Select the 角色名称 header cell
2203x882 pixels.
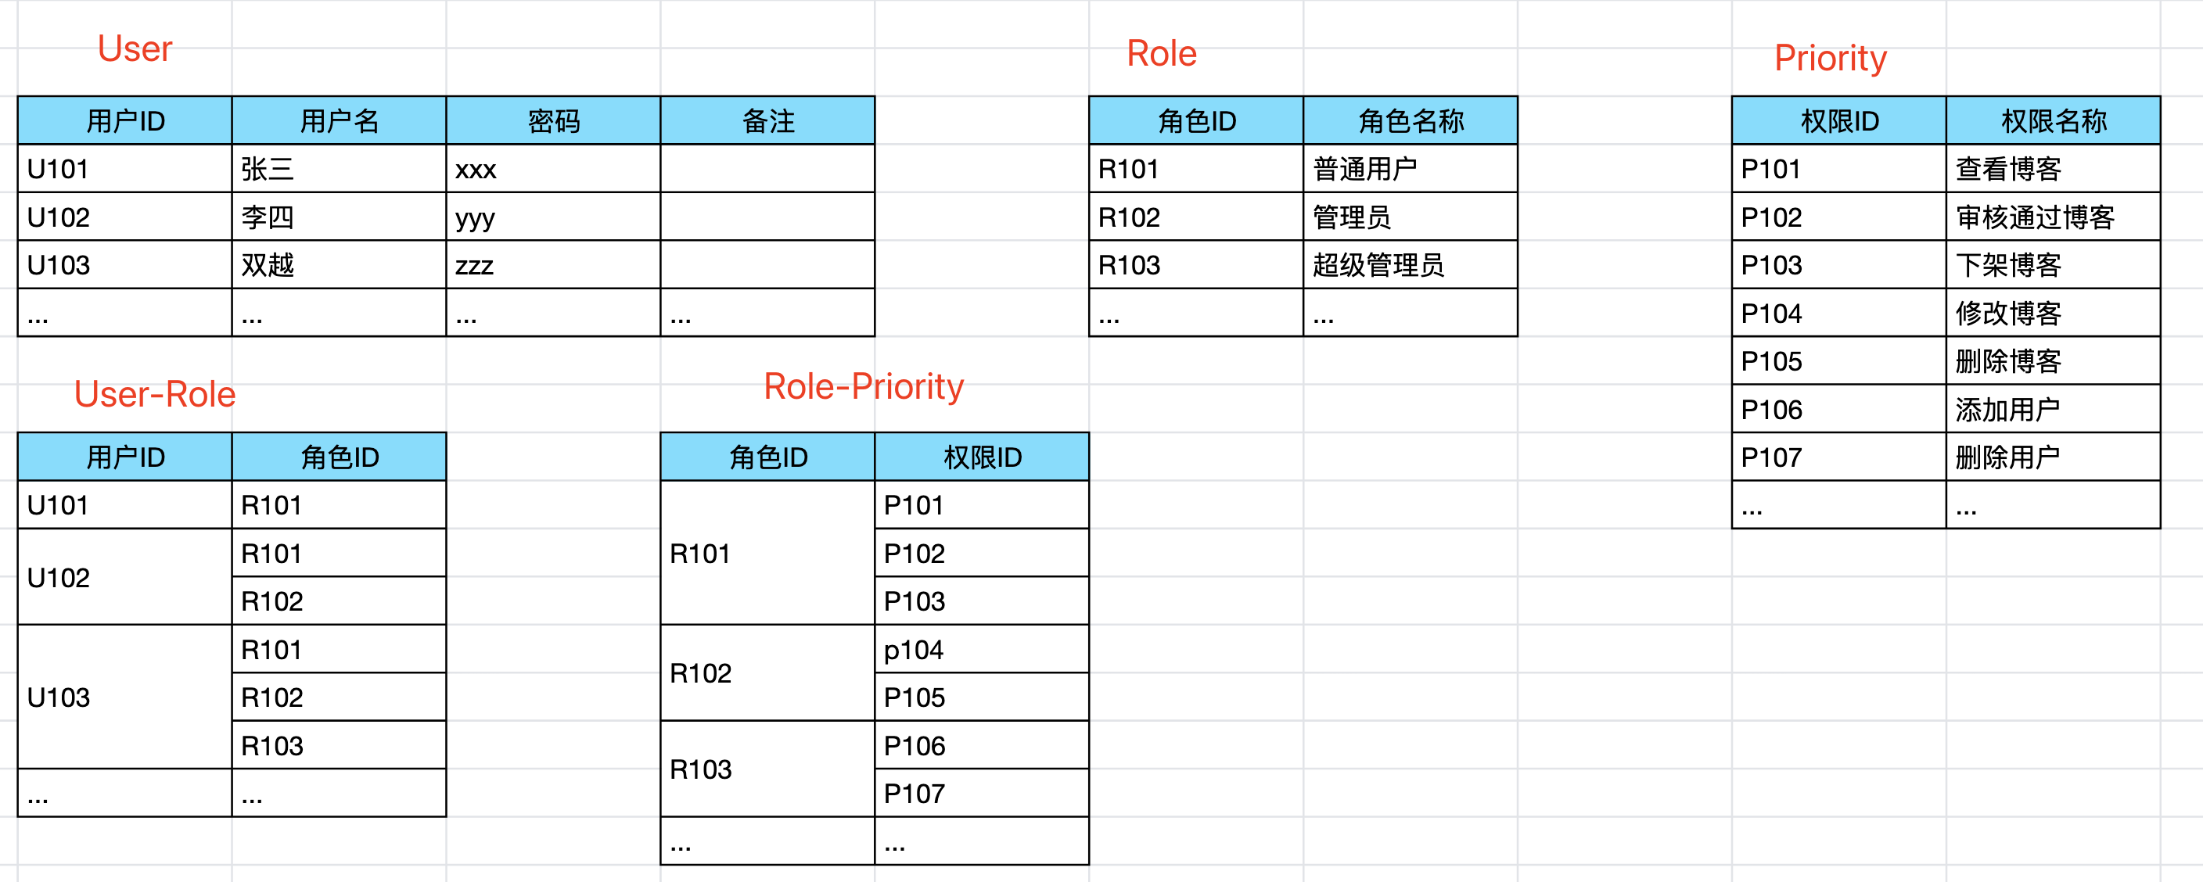click(x=1411, y=120)
